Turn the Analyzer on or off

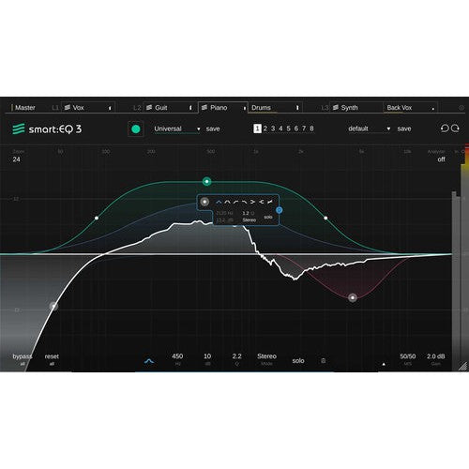coord(441,159)
